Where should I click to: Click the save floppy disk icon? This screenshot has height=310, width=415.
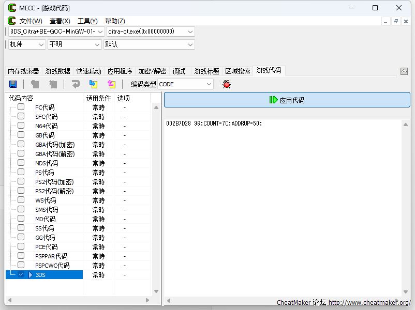pos(13,84)
